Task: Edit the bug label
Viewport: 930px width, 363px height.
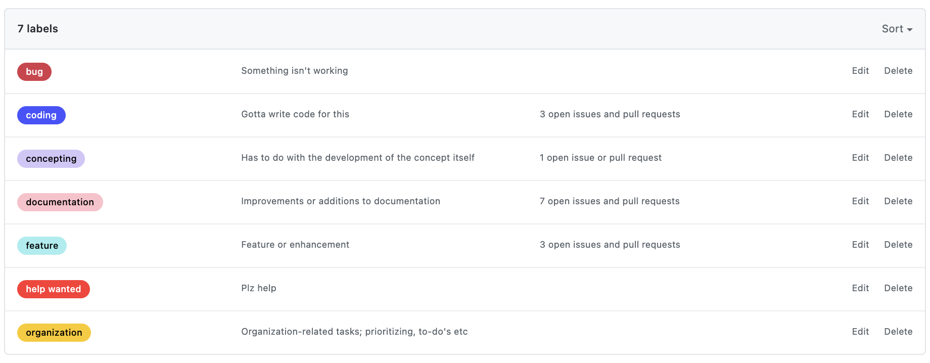Action: [860, 71]
